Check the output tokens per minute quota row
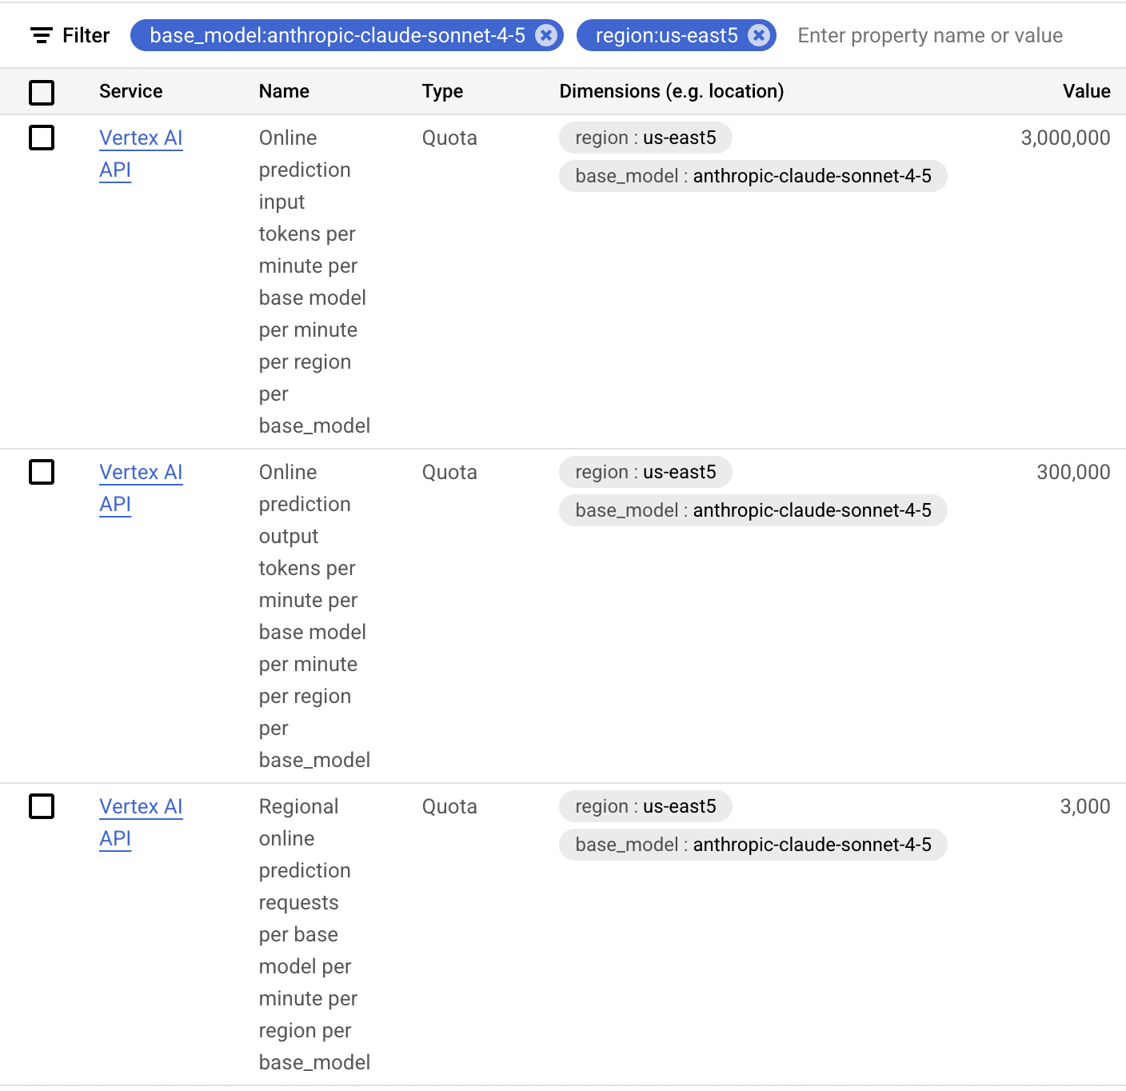This screenshot has width=1126, height=1091. (x=42, y=472)
